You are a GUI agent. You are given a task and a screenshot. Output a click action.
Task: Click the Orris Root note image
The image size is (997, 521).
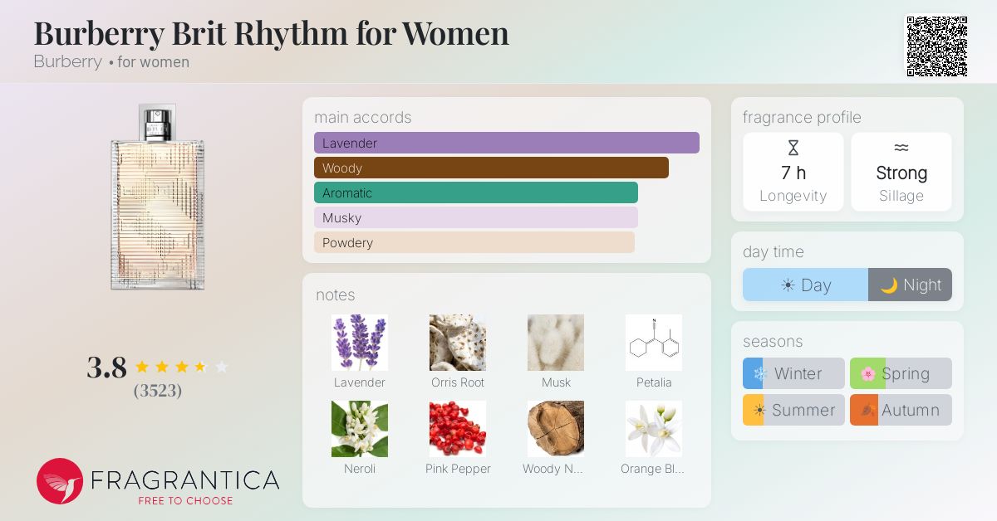click(x=458, y=343)
